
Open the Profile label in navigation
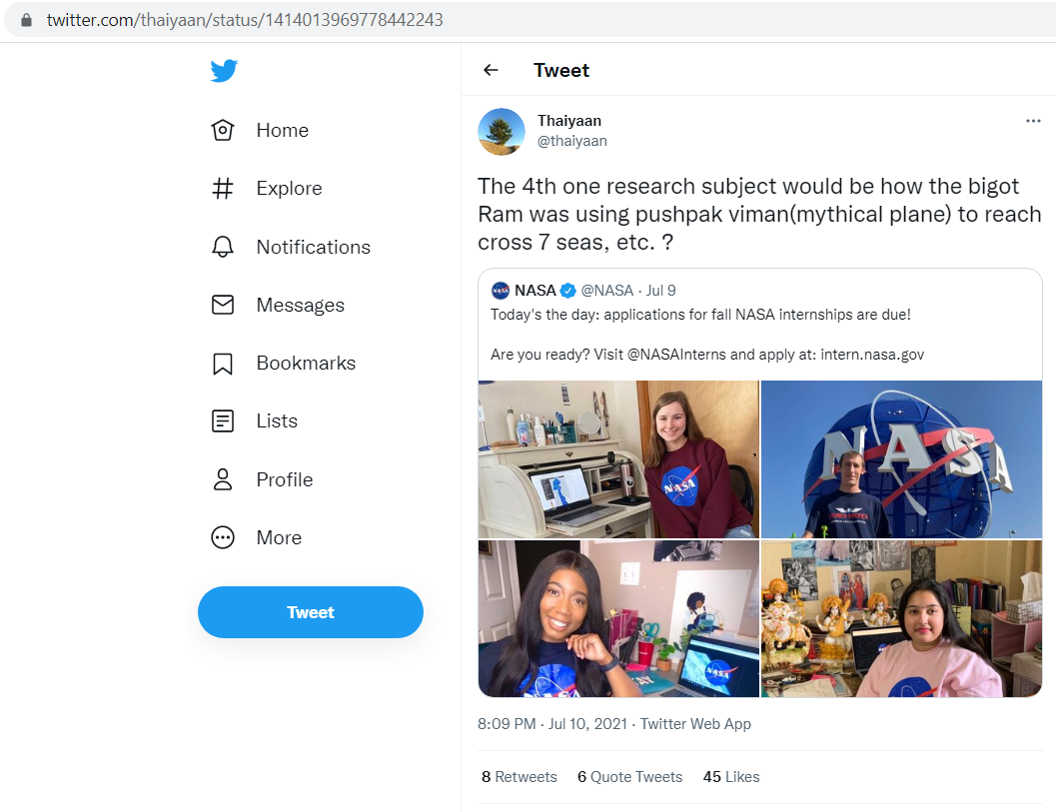284,480
